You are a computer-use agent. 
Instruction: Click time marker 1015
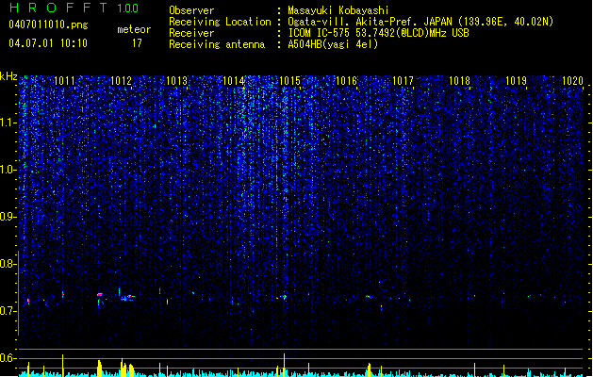(x=289, y=81)
